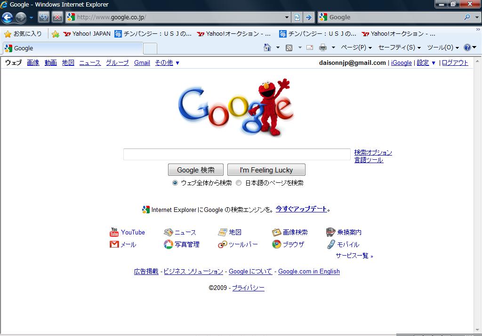Open the モバイル mobile link
This screenshot has height=336, width=482.
343,244
